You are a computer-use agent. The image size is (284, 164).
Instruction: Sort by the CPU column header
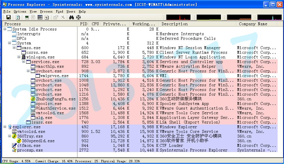click(x=95, y=24)
